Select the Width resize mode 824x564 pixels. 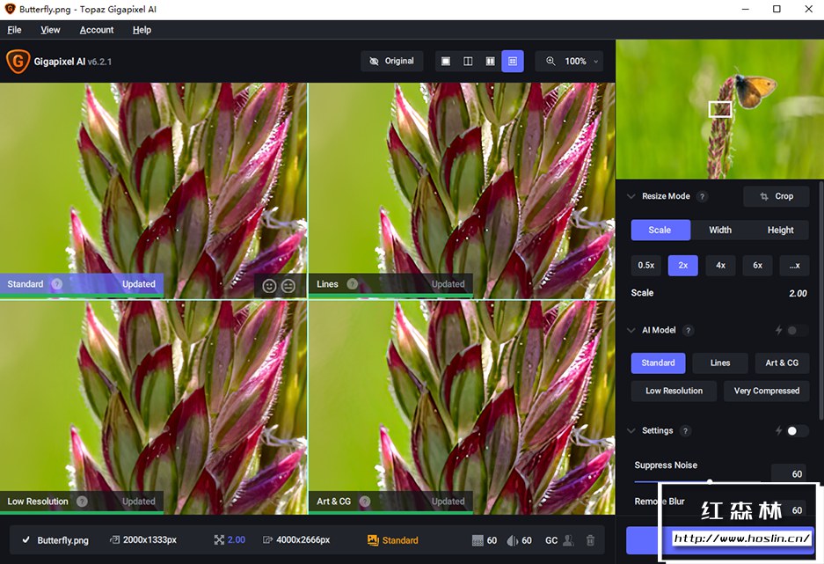(720, 231)
